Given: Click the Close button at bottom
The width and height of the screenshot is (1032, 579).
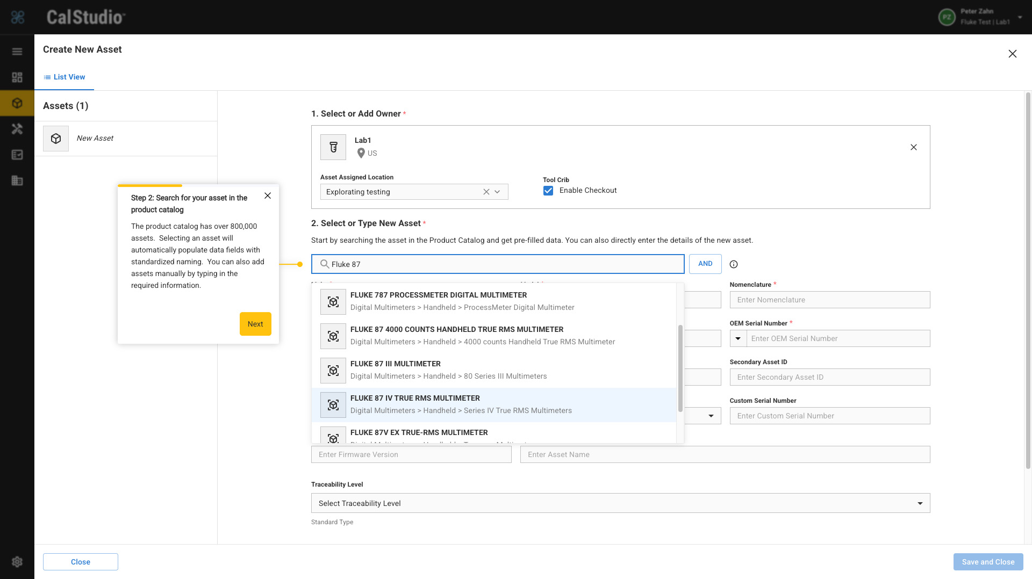Looking at the screenshot, I should pos(81,562).
